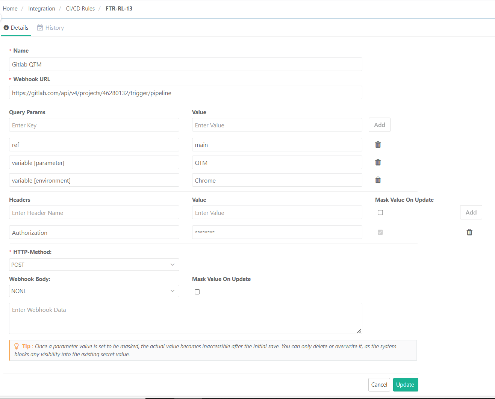This screenshot has height=399, width=495.
Task: Cancel the webhook edits
Action: [379, 384]
